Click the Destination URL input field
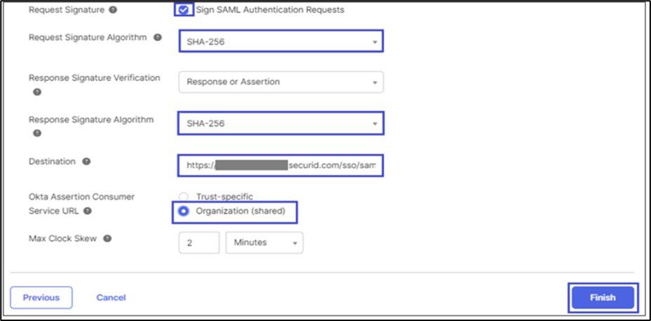This screenshot has height=321, width=651. point(281,165)
